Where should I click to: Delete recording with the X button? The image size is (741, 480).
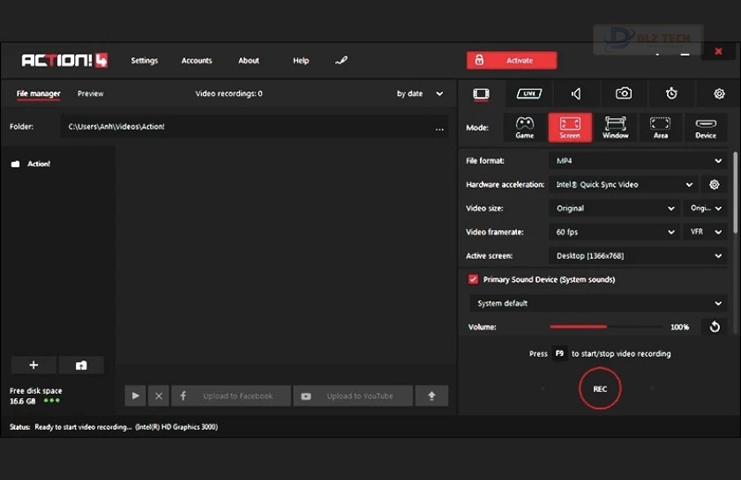tap(159, 395)
